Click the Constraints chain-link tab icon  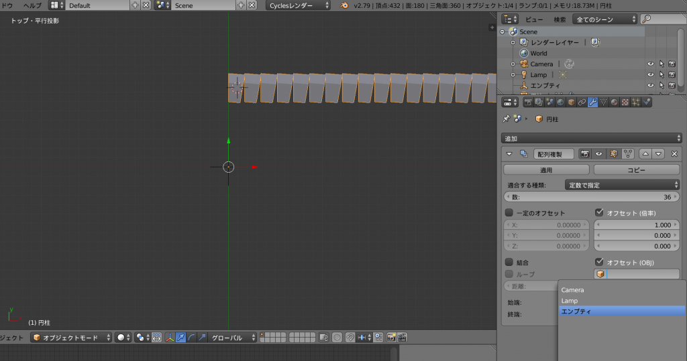tap(582, 102)
